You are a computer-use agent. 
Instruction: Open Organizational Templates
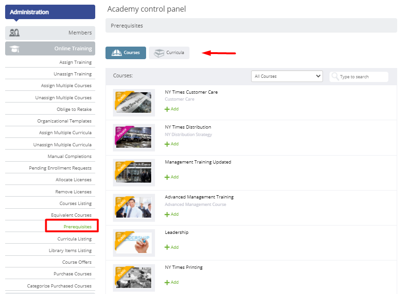click(64, 121)
